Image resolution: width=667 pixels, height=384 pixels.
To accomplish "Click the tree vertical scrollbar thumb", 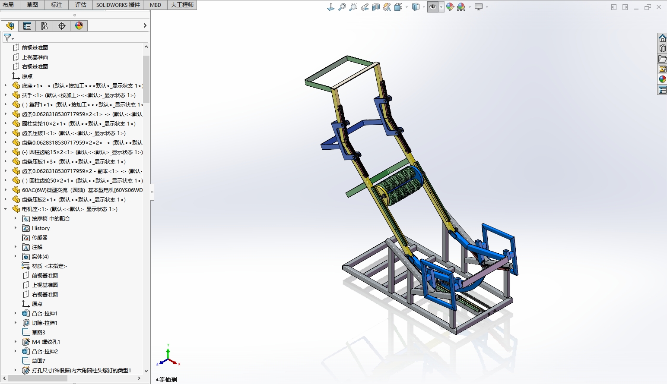I will tap(146, 79).
